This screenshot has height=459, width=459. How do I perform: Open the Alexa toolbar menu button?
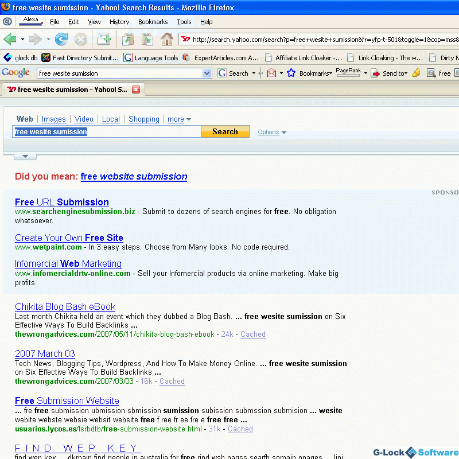coord(31,22)
